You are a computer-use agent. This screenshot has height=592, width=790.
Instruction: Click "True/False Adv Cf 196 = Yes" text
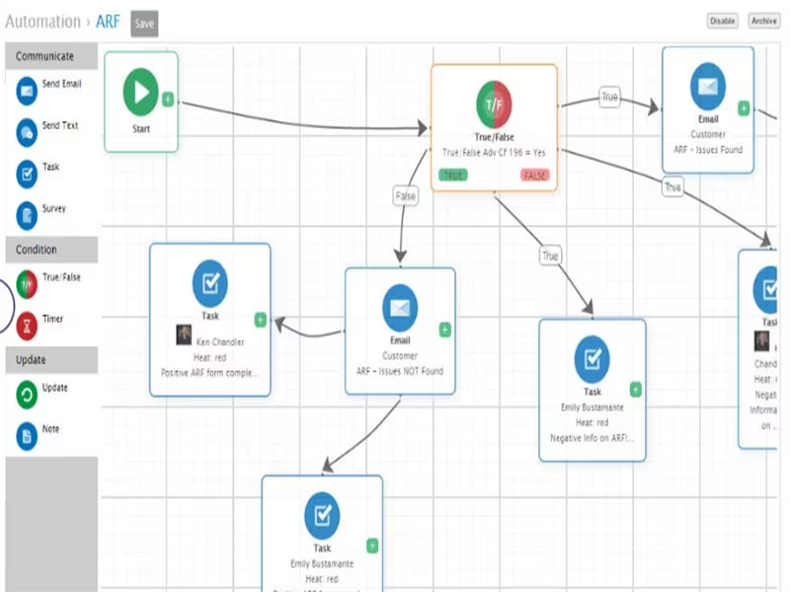pyautogui.click(x=494, y=153)
